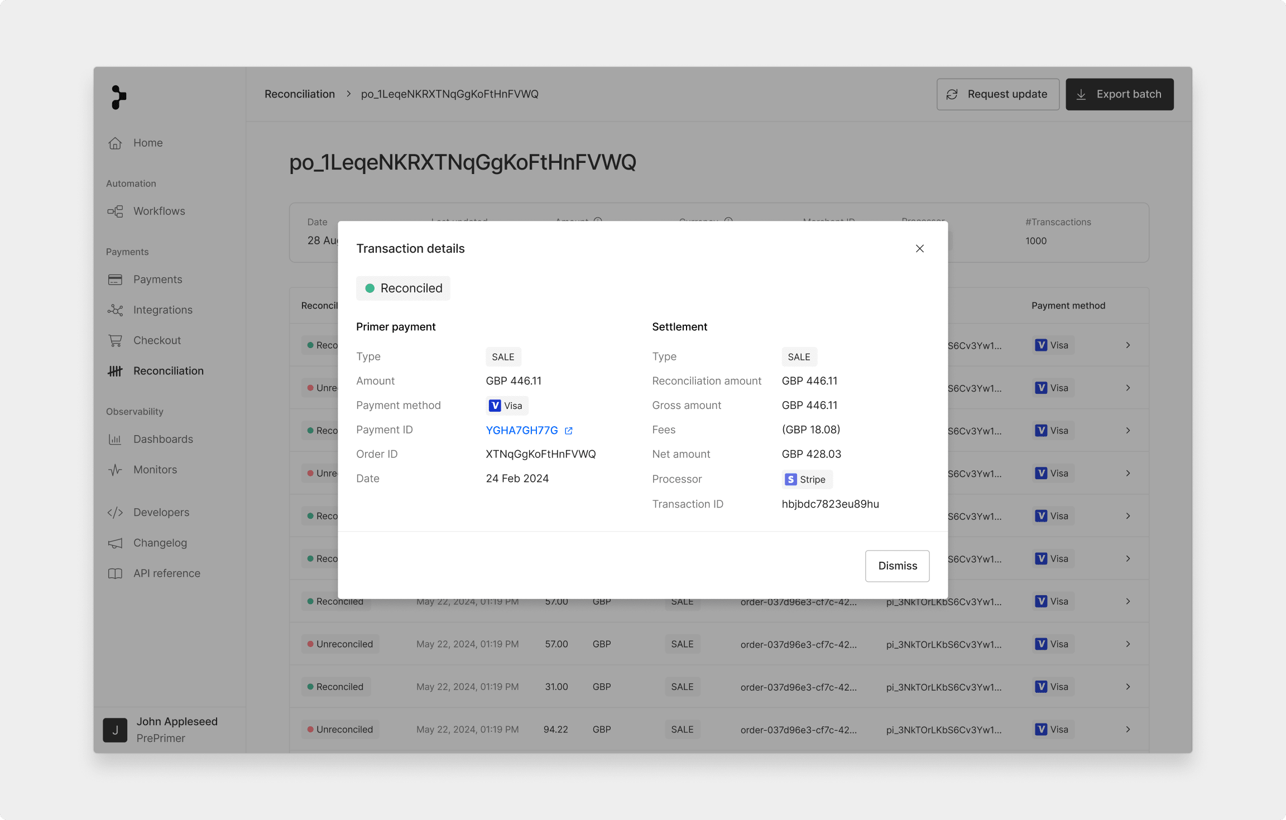The image size is (1286, 820).
Task: Click the Export batch button
Action: point(1120,94)
